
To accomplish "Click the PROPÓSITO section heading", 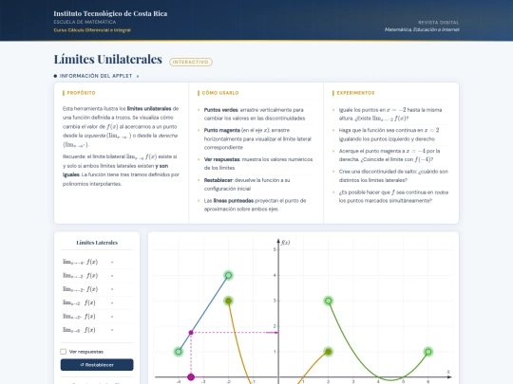I will tap(81, 93).
